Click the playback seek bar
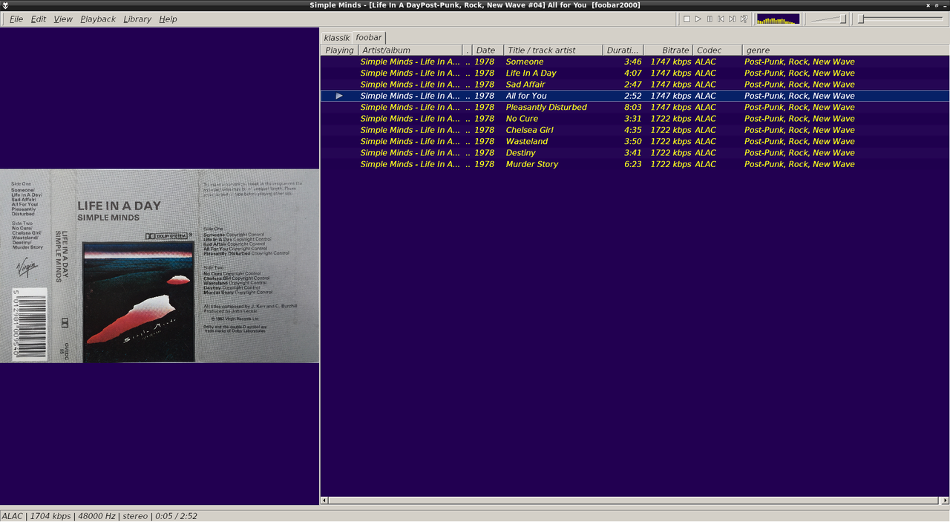 point(901,19)
